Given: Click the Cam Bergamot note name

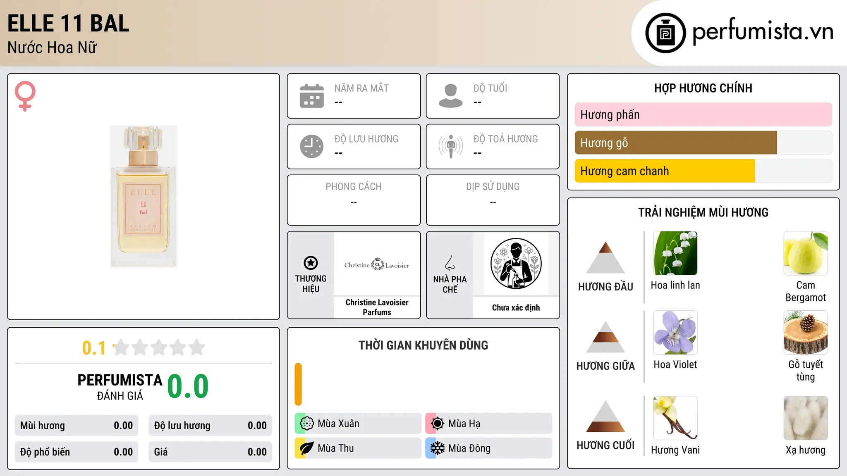Looking at the screenshot, I should pos(806,291).
